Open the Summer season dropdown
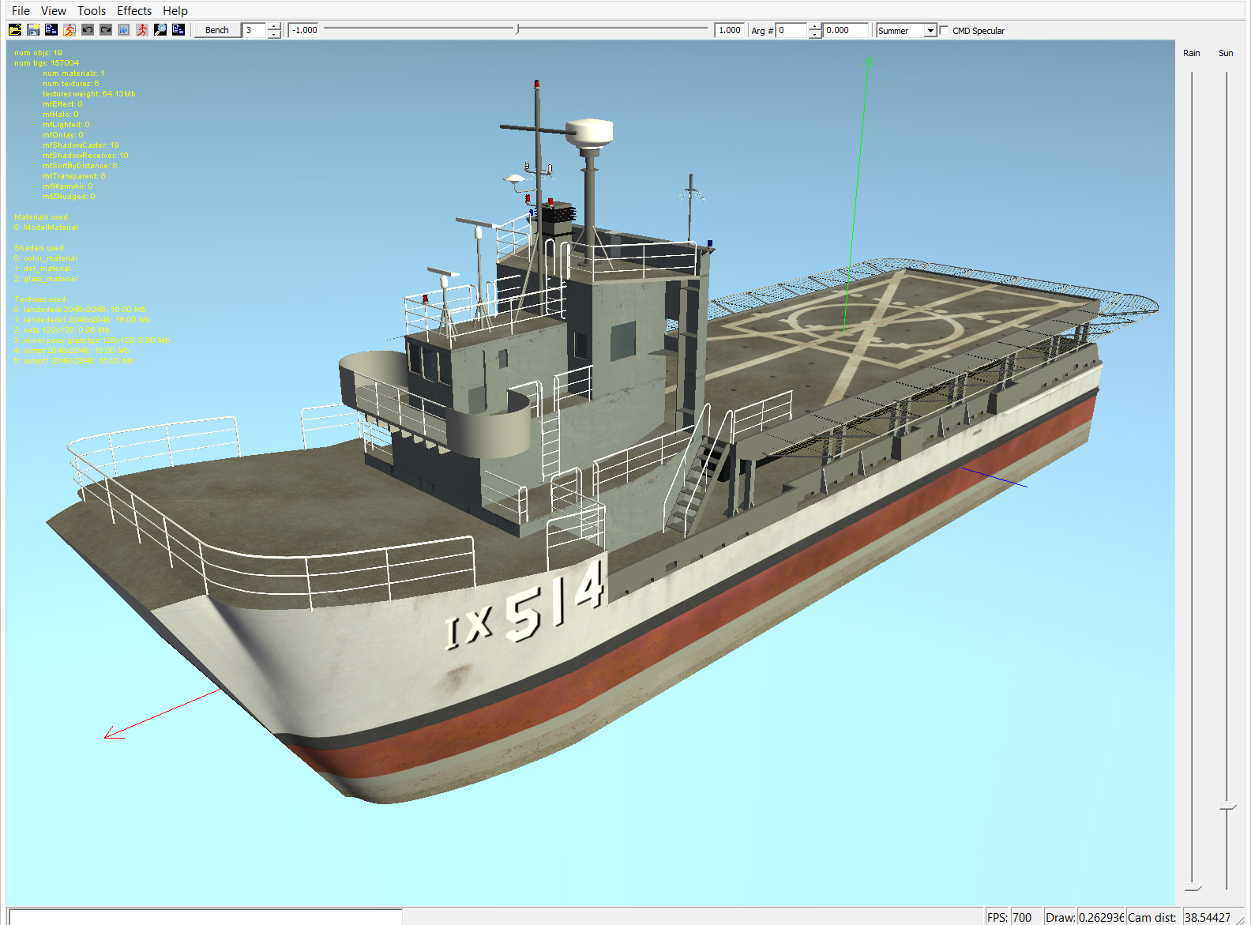The height and width of the screenshot is (925, 1251). click(x=930, y=31)
